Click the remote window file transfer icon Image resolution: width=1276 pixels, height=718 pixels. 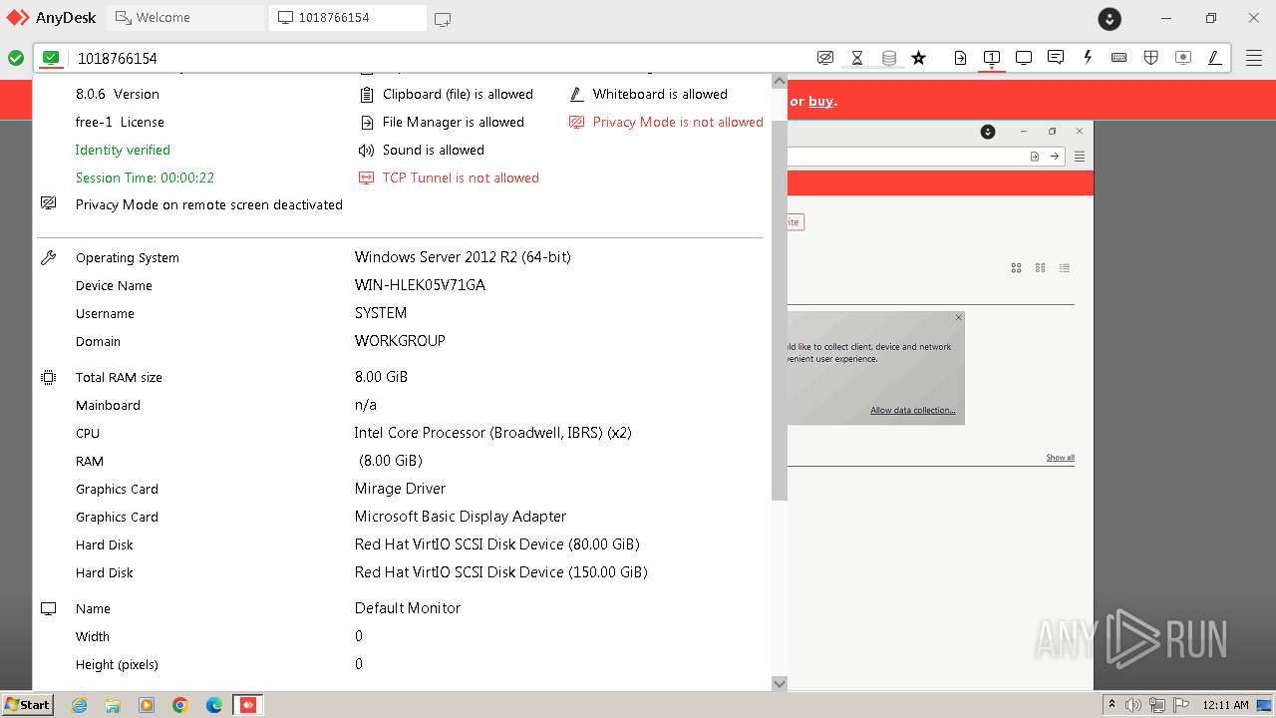tap(1035, 157)
